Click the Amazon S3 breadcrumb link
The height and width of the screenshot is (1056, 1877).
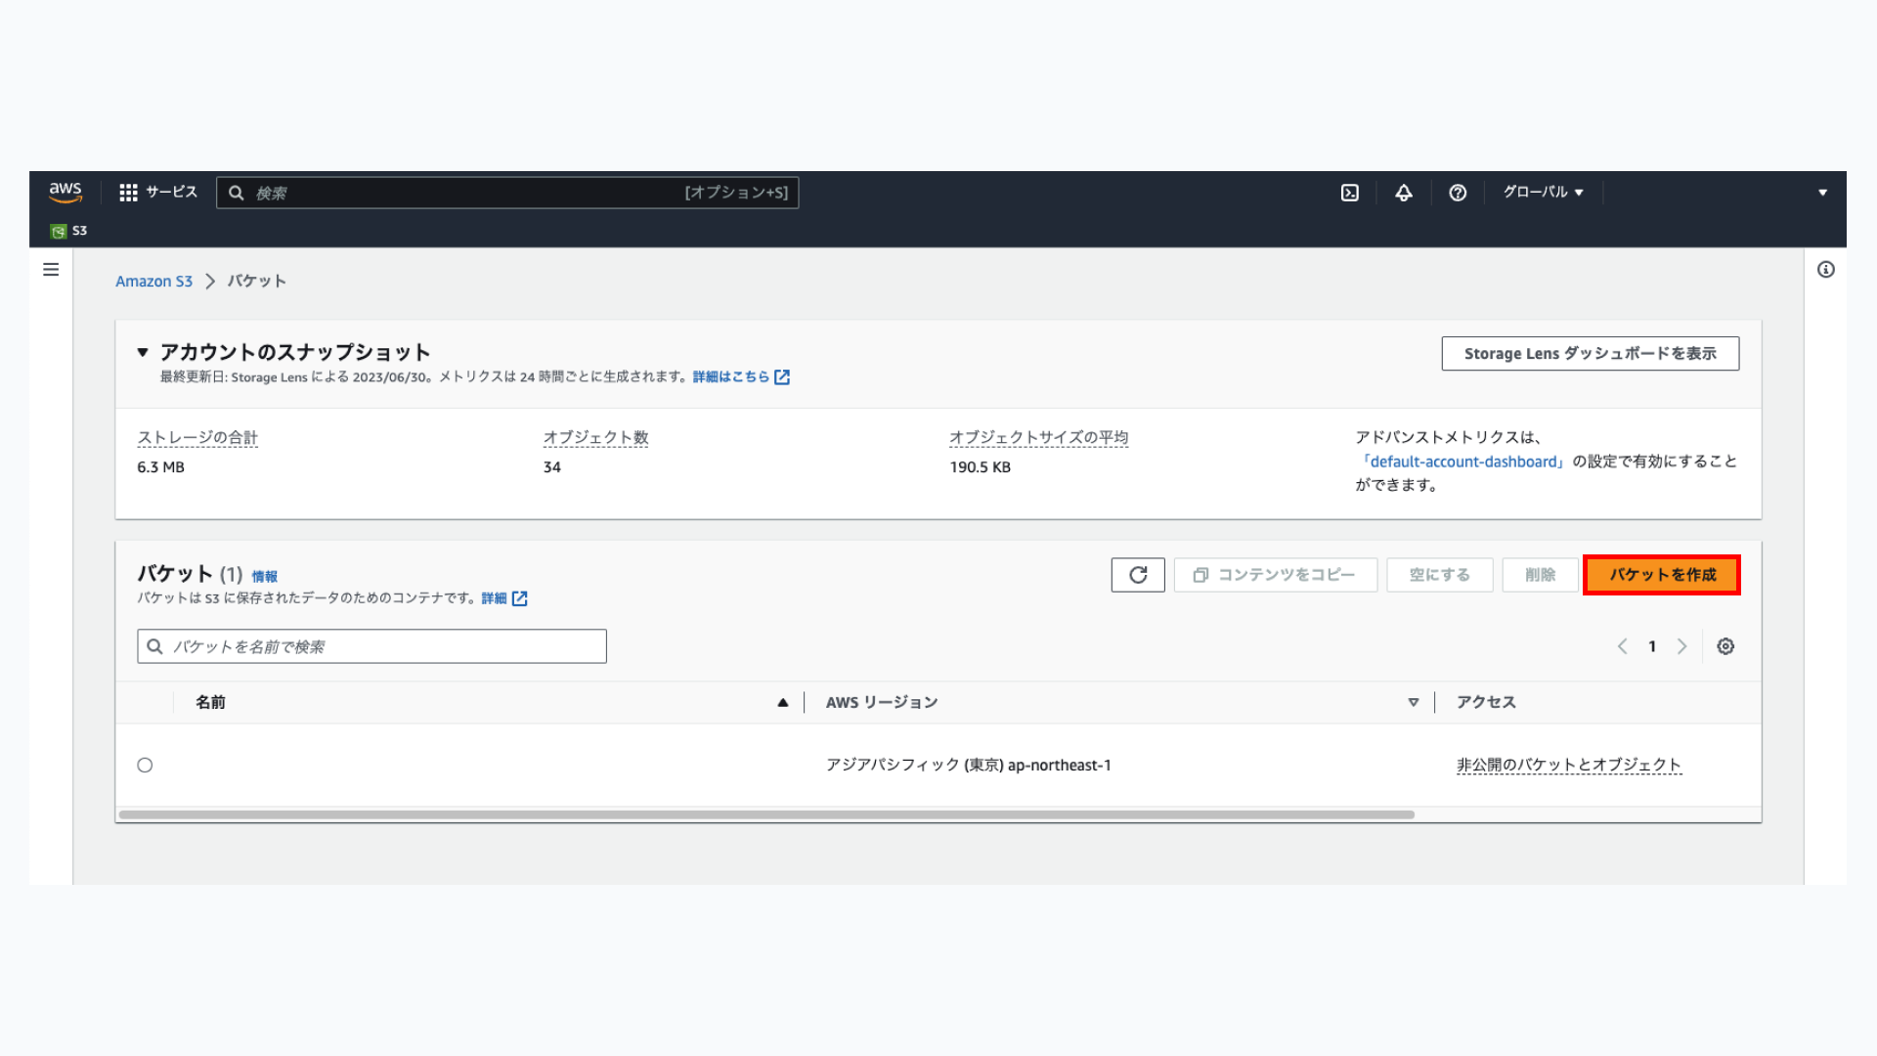point(153,282)
